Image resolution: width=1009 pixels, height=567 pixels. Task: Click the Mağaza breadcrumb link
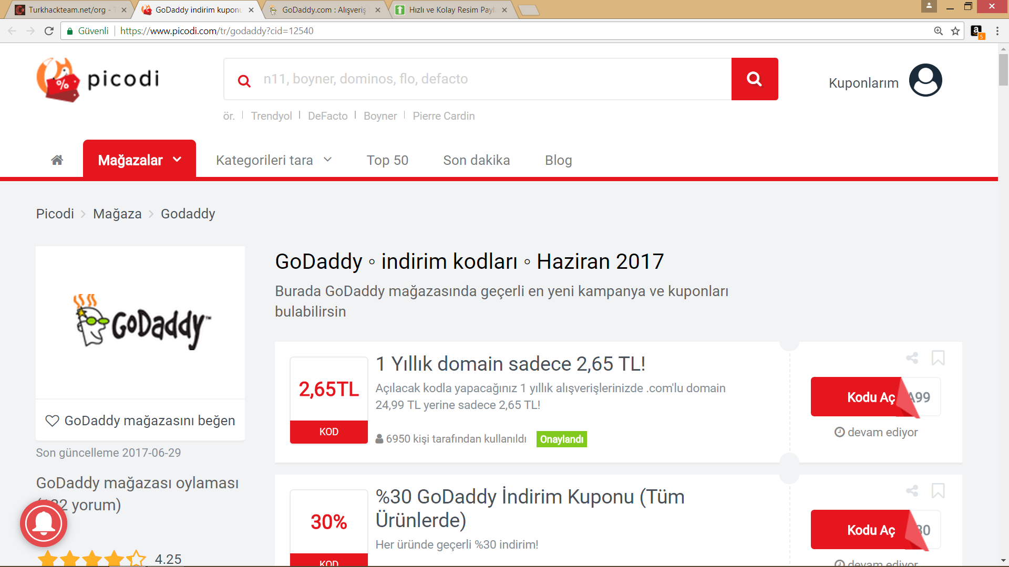(x=117, y=214)
